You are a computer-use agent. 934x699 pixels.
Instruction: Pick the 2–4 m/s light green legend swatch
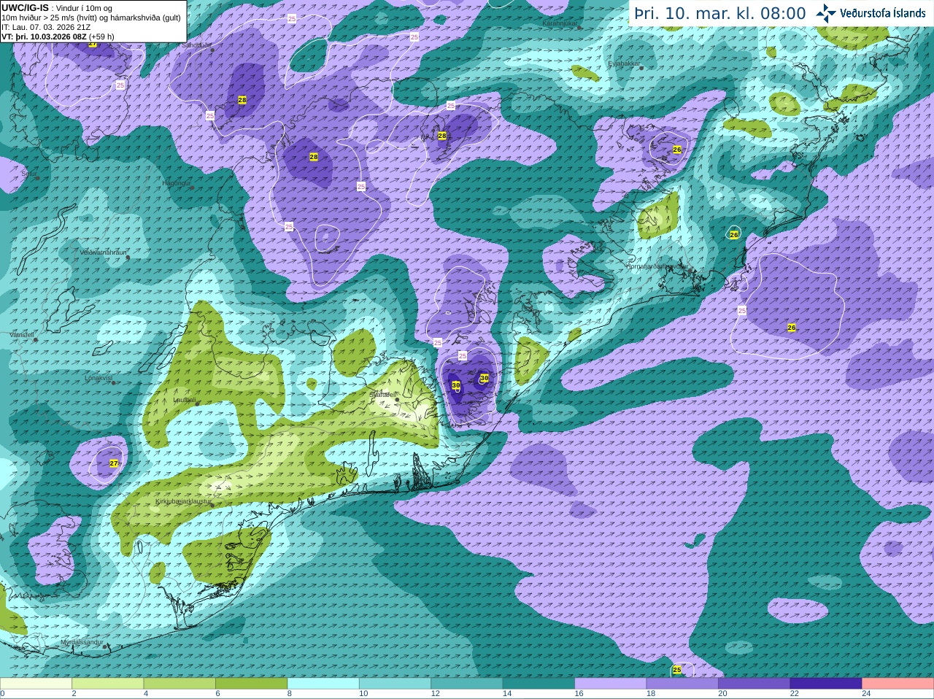coord(108,684)
